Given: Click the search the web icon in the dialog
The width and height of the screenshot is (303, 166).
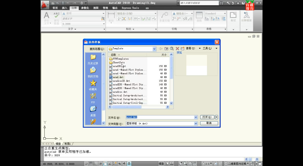Looking at the screenshot, I should 172,49.
